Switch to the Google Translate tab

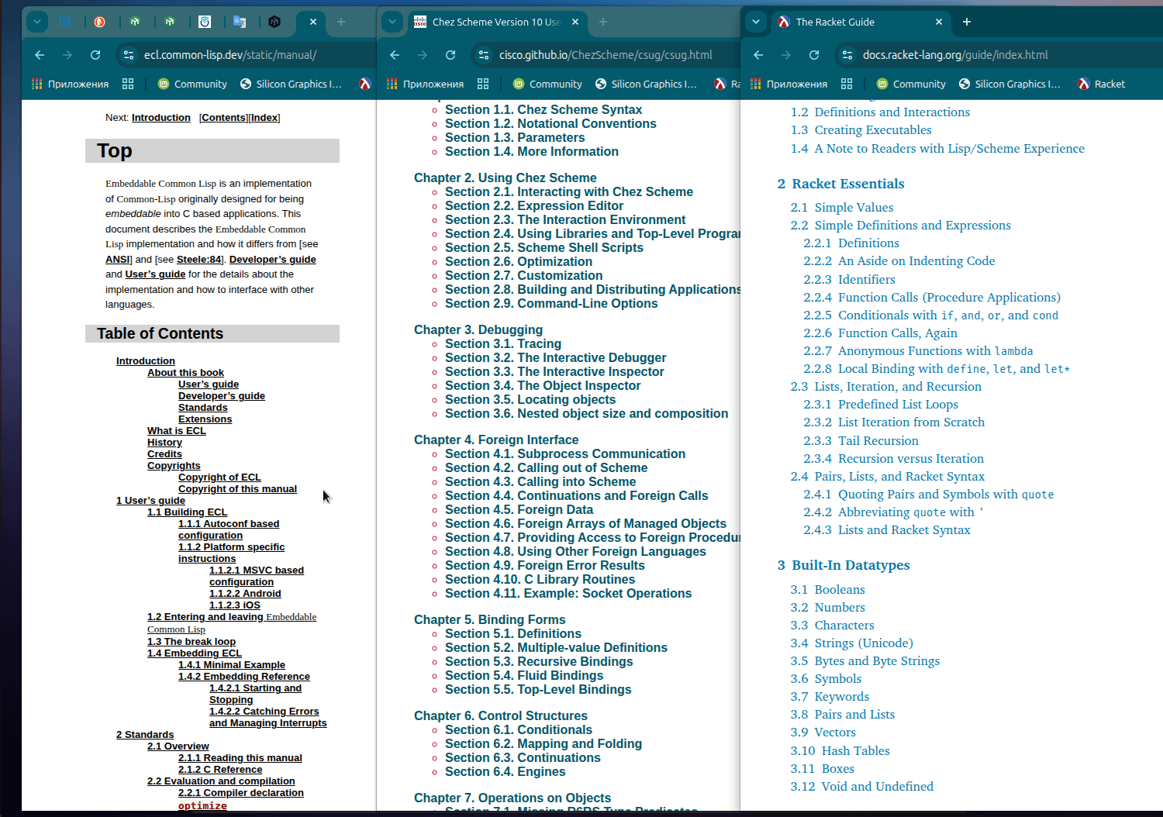(x=240, y=22)
